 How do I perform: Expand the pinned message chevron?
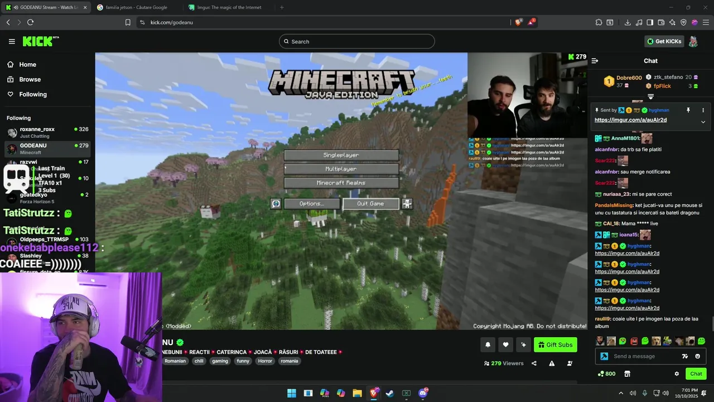pos(703,122)
